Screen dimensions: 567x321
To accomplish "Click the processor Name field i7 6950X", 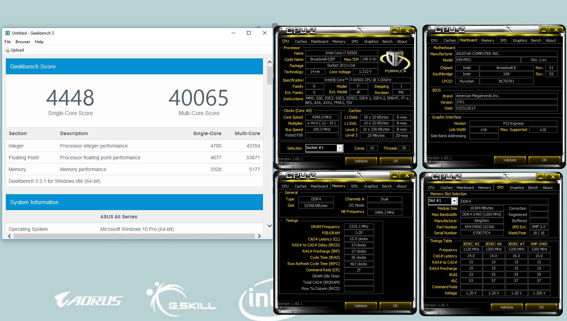I will click(341, 53).
